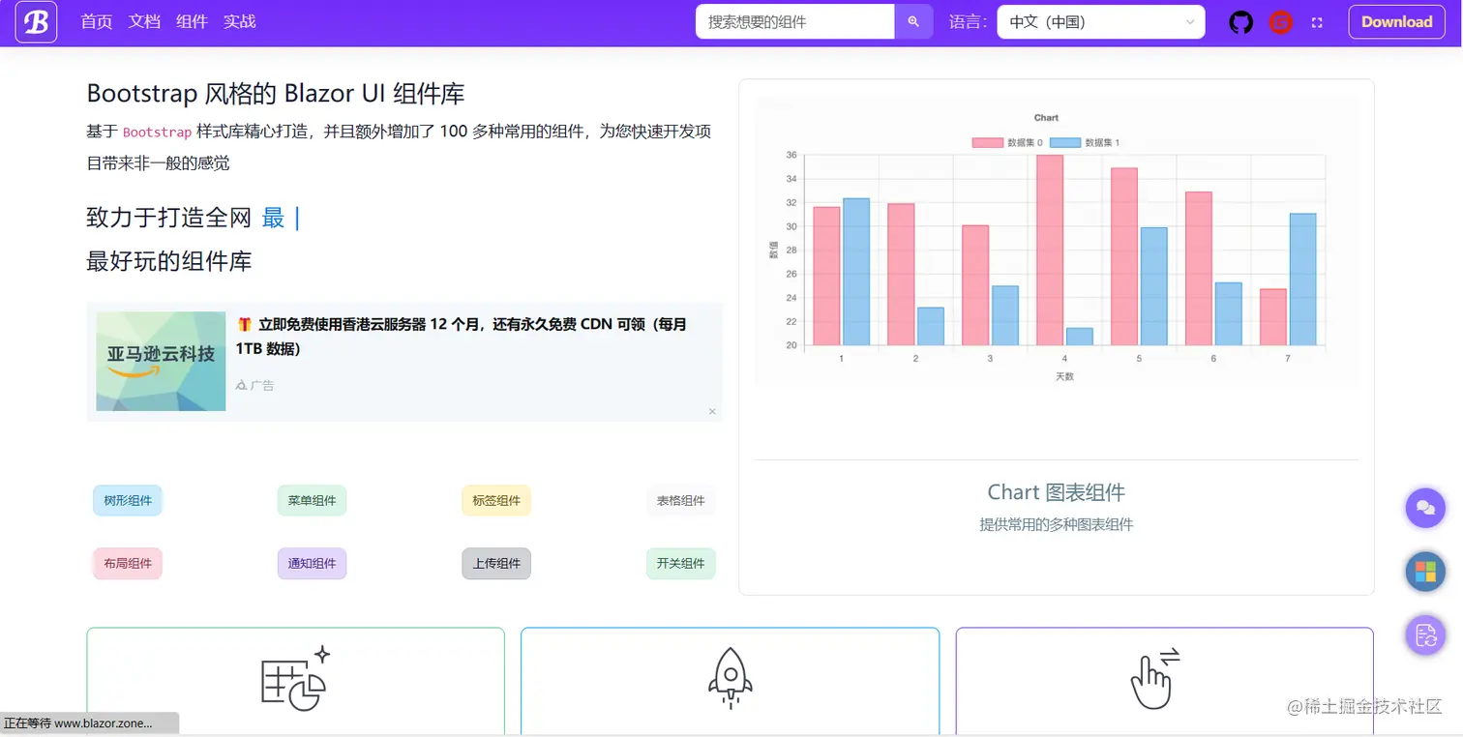Image resolution: width=1463 pixels, height=737 pixels.
Task: Toggle 数据集 0 pink legend swatch
Action: click(x=987, y=143)
